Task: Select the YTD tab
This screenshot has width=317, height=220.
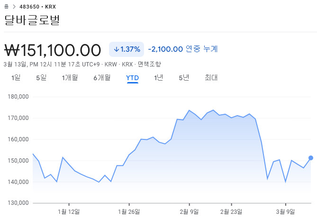Action: pos(132,78)
